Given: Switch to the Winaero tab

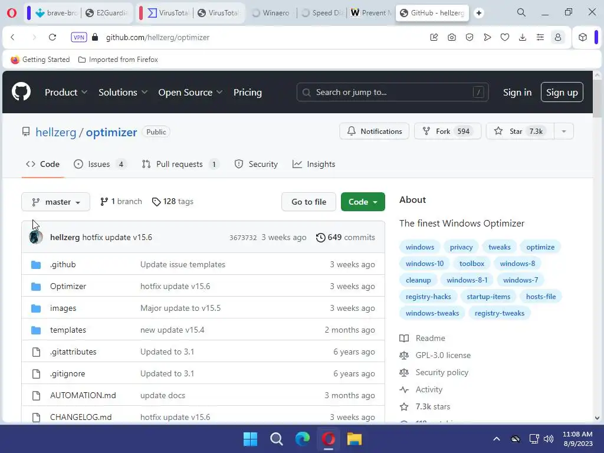Looking at the screenshot, I should coord(271,13).
